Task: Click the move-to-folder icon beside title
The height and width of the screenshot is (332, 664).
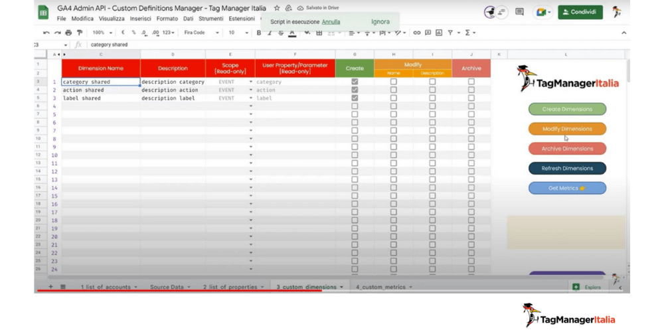Action: [289, 8]
